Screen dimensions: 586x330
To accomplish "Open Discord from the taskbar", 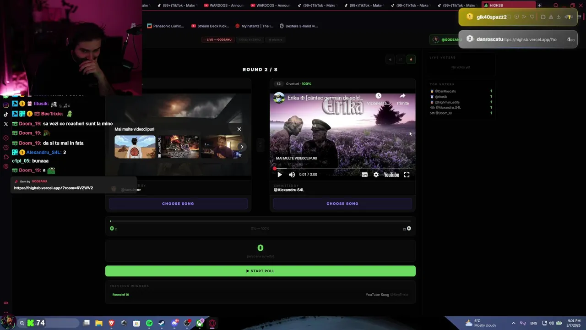I will pos(174,323).
